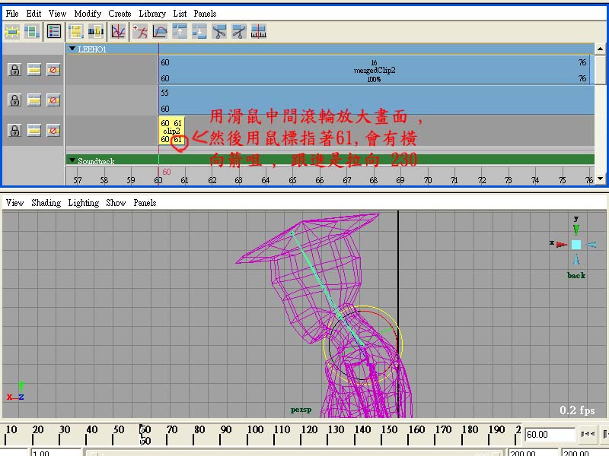Click the current time field showing 60.00

(x=550, y=434)
